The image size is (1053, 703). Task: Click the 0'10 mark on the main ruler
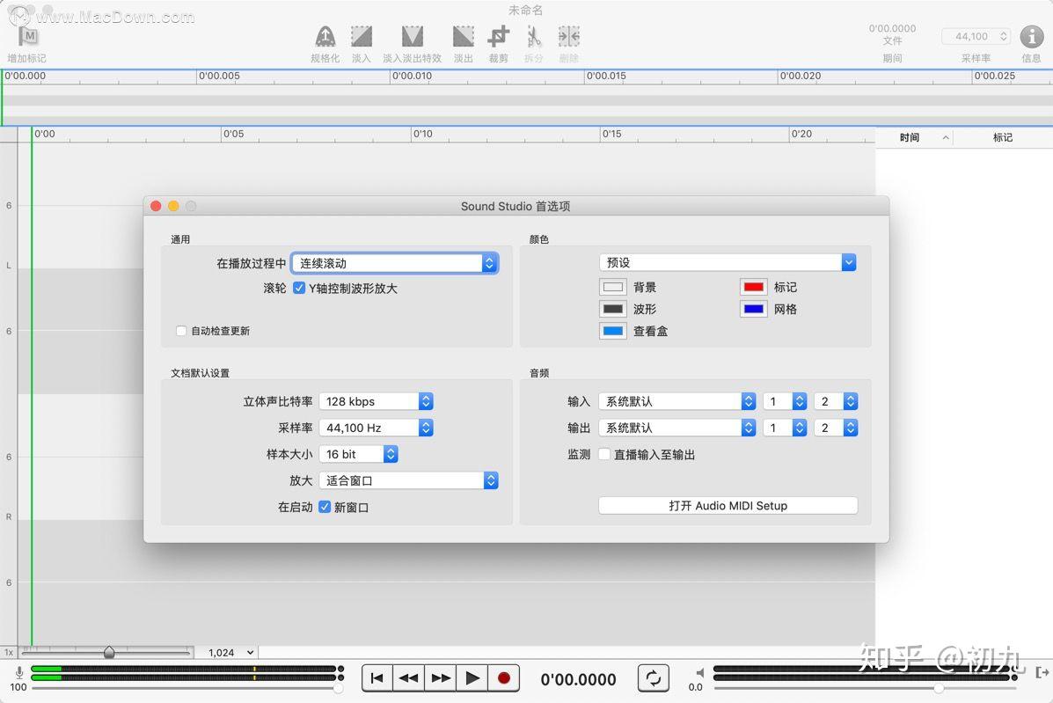[x=422, y=134]
